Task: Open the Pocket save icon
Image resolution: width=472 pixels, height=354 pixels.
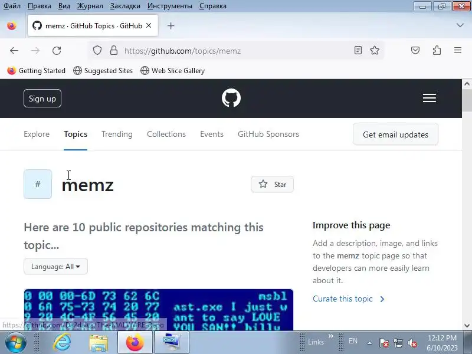Action: 415,50
